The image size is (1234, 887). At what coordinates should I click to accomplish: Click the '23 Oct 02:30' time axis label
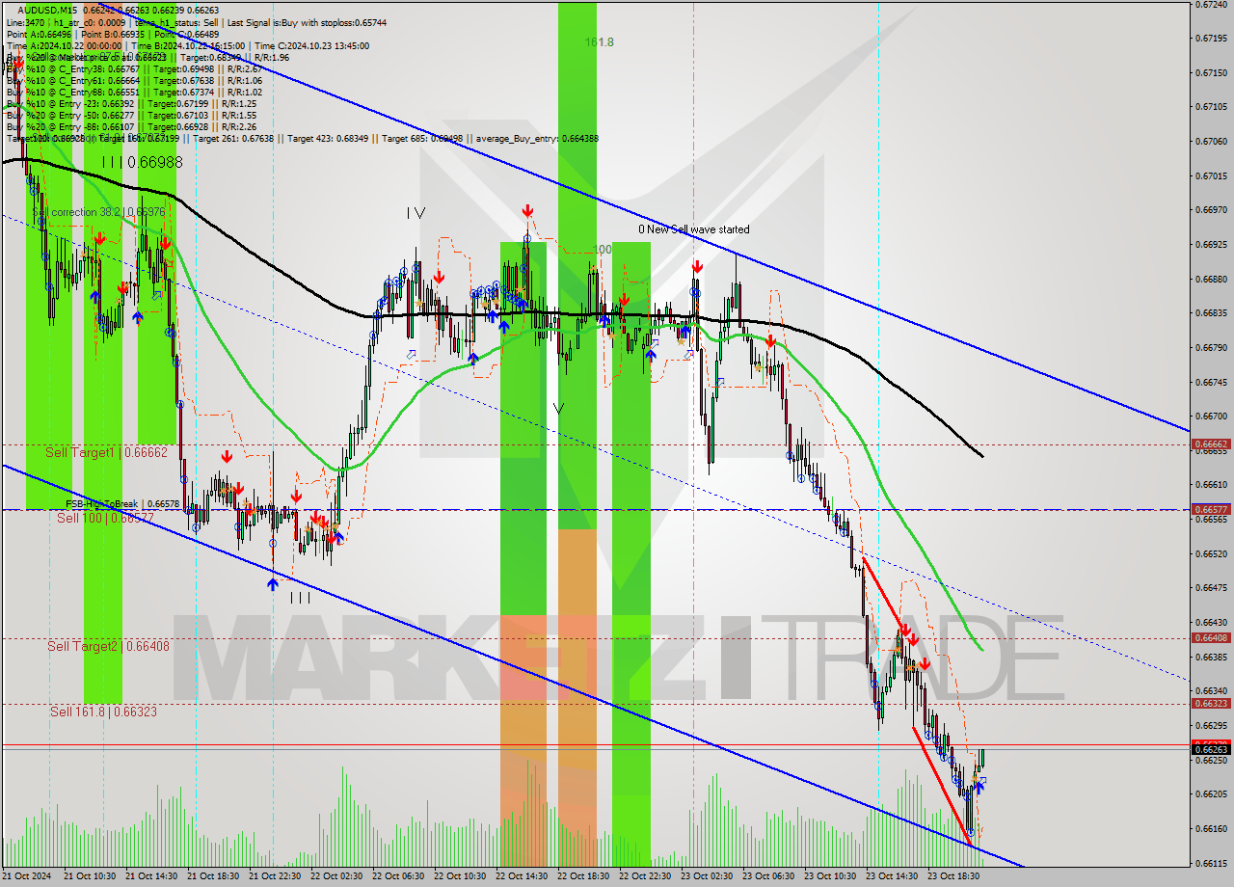pyautogui.click(x=706, y=876)
